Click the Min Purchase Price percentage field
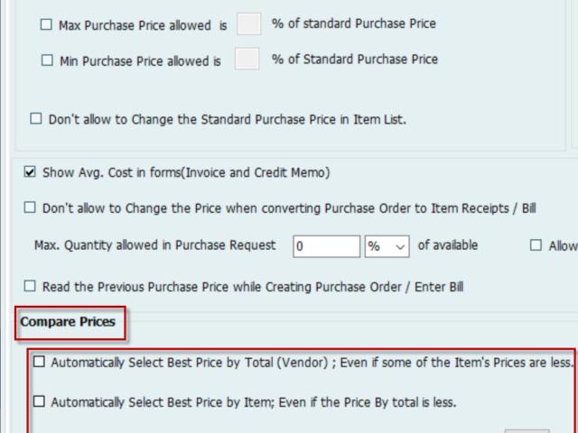This screenshot has height=433, width=578. [x=247, y=60]
